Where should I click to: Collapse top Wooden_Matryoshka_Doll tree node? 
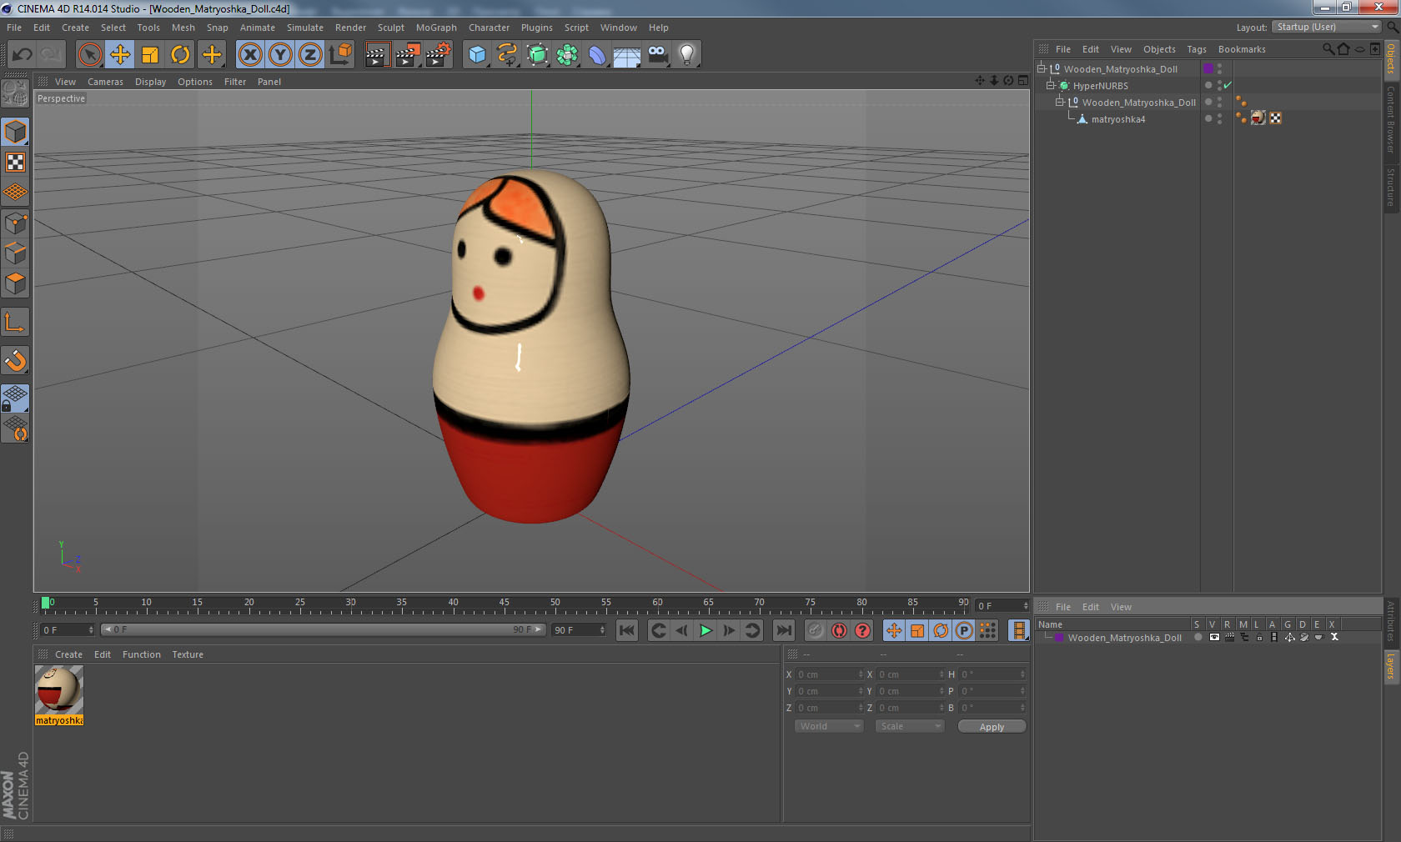(1042, 68)
